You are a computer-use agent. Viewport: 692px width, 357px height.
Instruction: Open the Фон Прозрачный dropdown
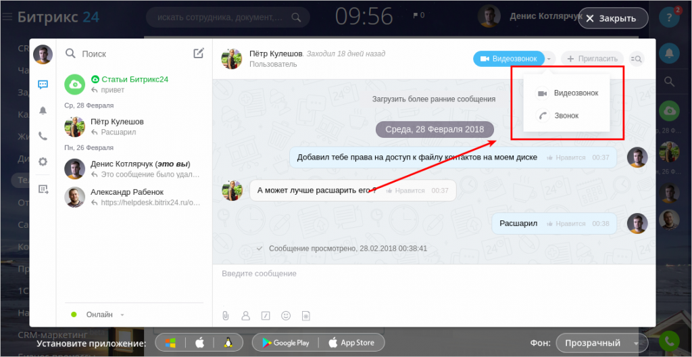601,343
